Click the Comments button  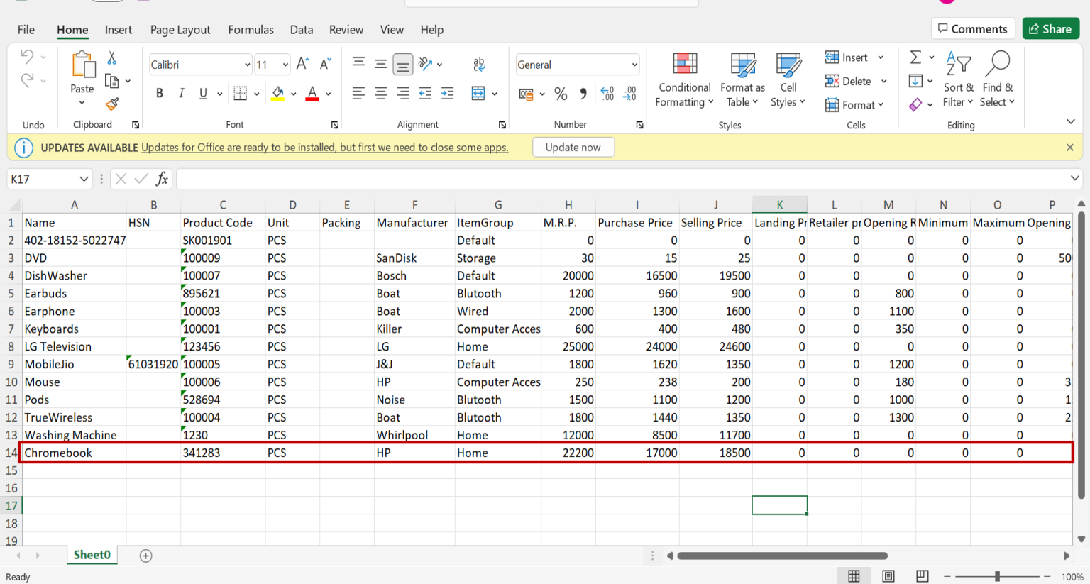(973, 29)
